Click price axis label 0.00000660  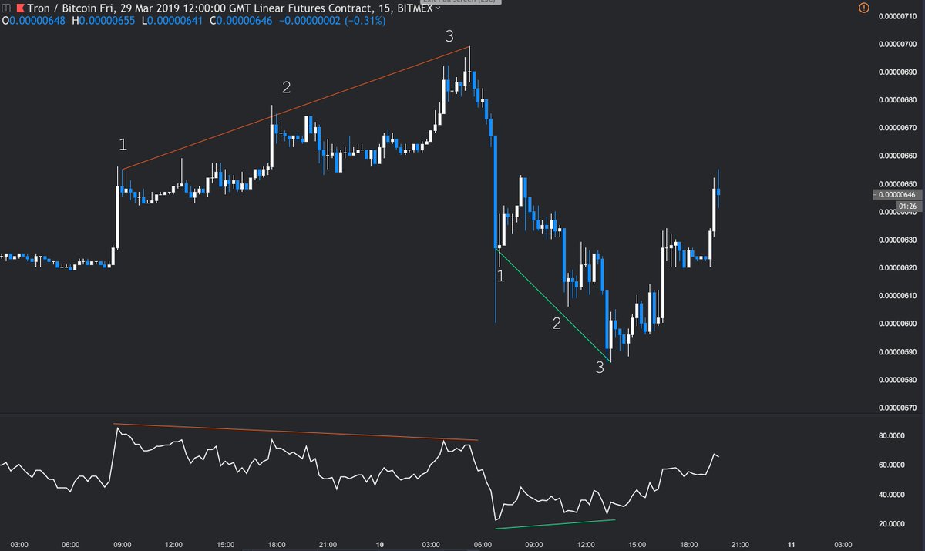[x=900, y=156]
